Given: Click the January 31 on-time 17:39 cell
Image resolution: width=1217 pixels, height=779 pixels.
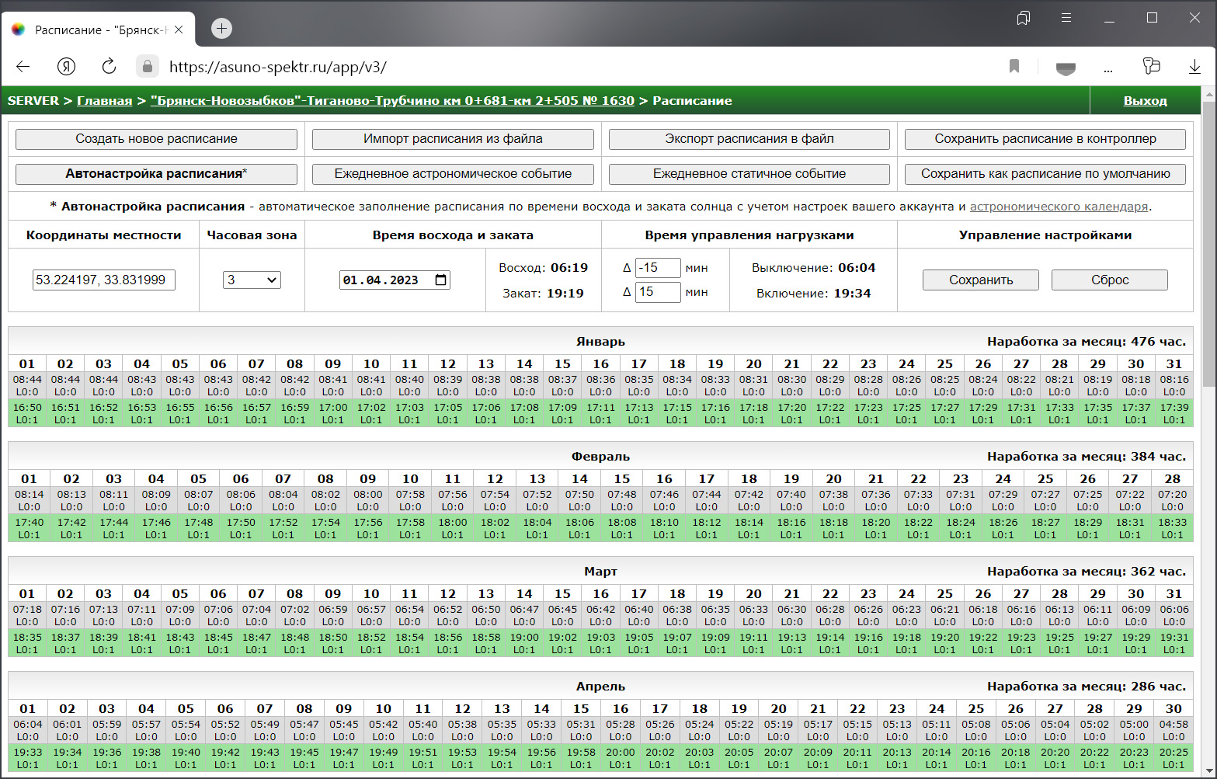Looking at the screenshot, I should 1174,413.
